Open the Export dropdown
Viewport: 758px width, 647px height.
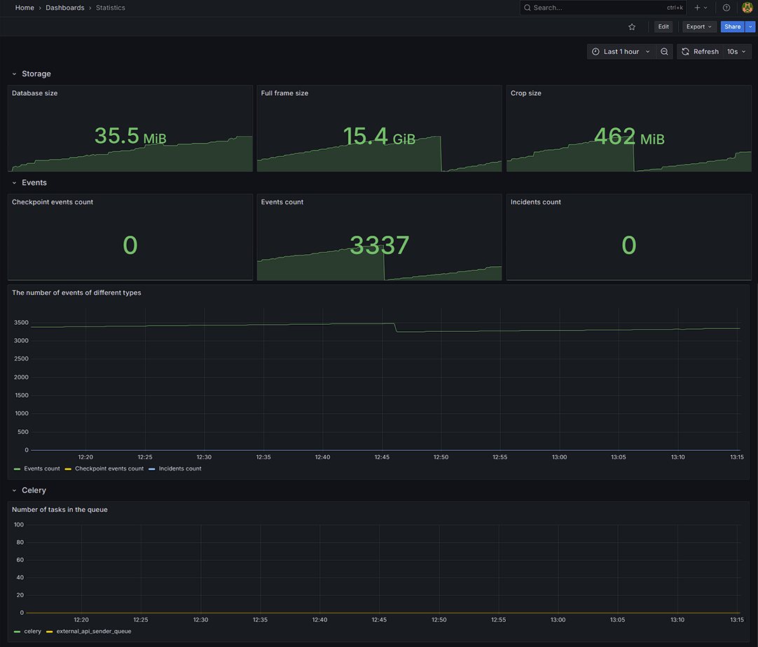coord(698,27)
